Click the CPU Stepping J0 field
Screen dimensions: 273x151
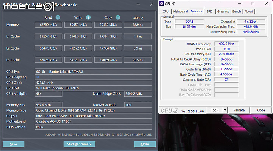93,77
